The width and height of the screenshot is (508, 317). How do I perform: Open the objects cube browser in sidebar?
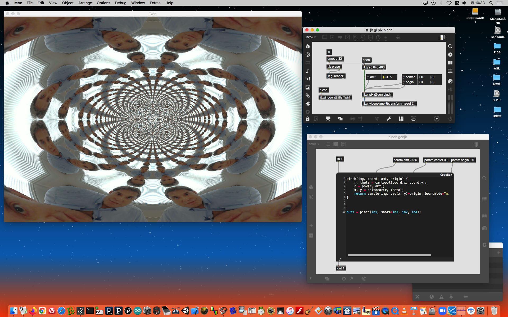tap(308, 46)
